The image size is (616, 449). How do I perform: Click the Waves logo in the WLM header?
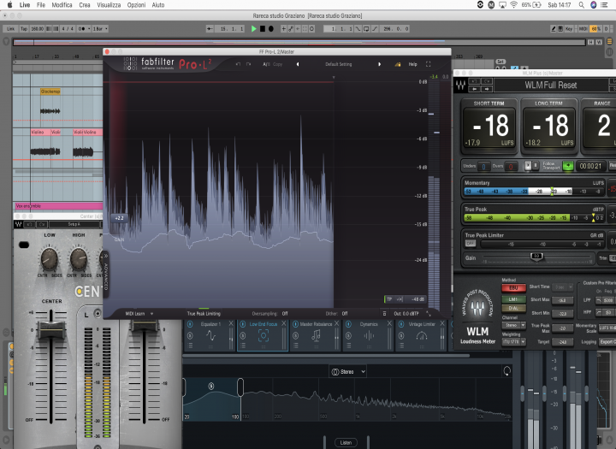(460, 85)
